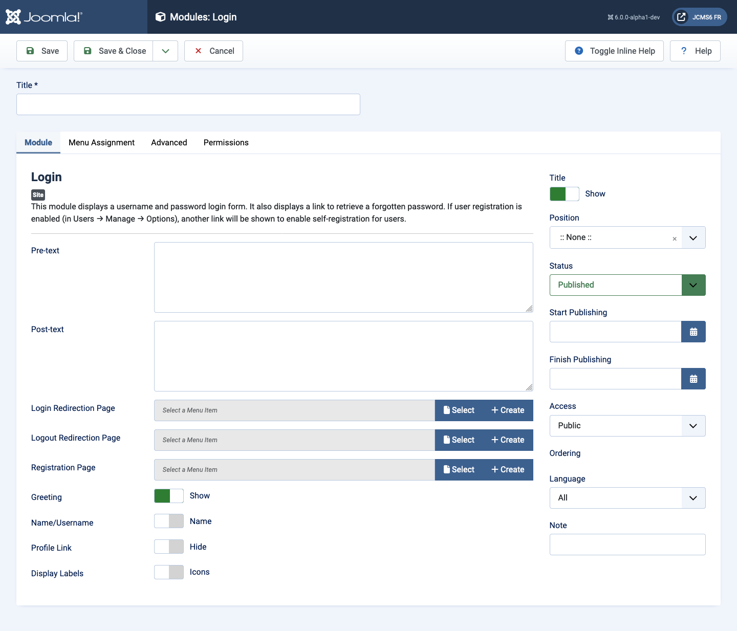Open the Access level dropdown

point(627,426)
